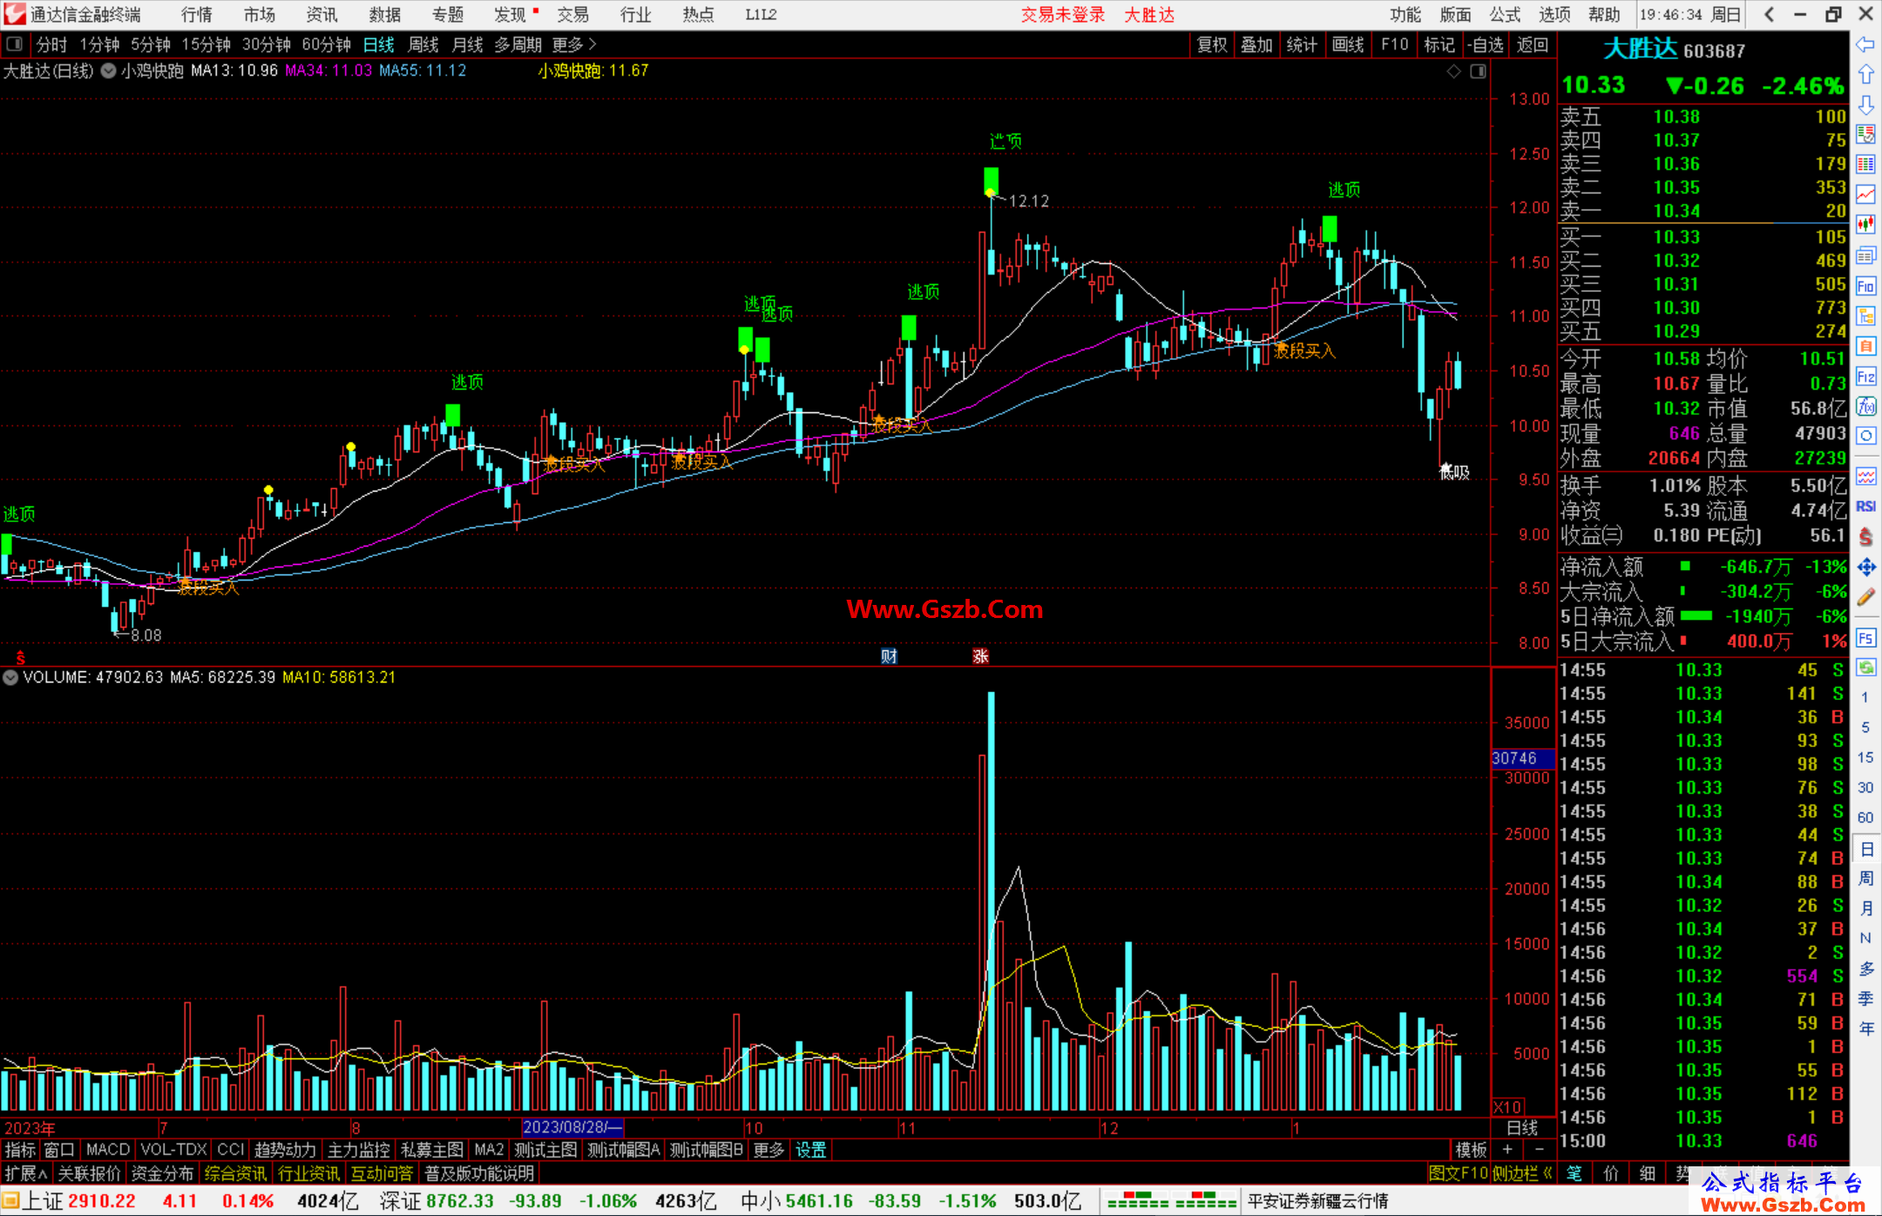Click the FS sidebar icon
This screenshot has width=1882, height=1216.
pyautogui.click(x=1865, y=638)
